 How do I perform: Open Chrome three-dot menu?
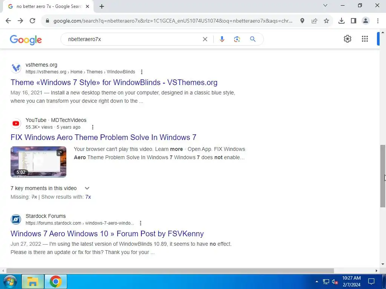[378, 21]
